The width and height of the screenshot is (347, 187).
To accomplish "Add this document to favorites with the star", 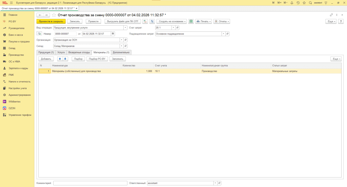I will (x=54, y=15).
